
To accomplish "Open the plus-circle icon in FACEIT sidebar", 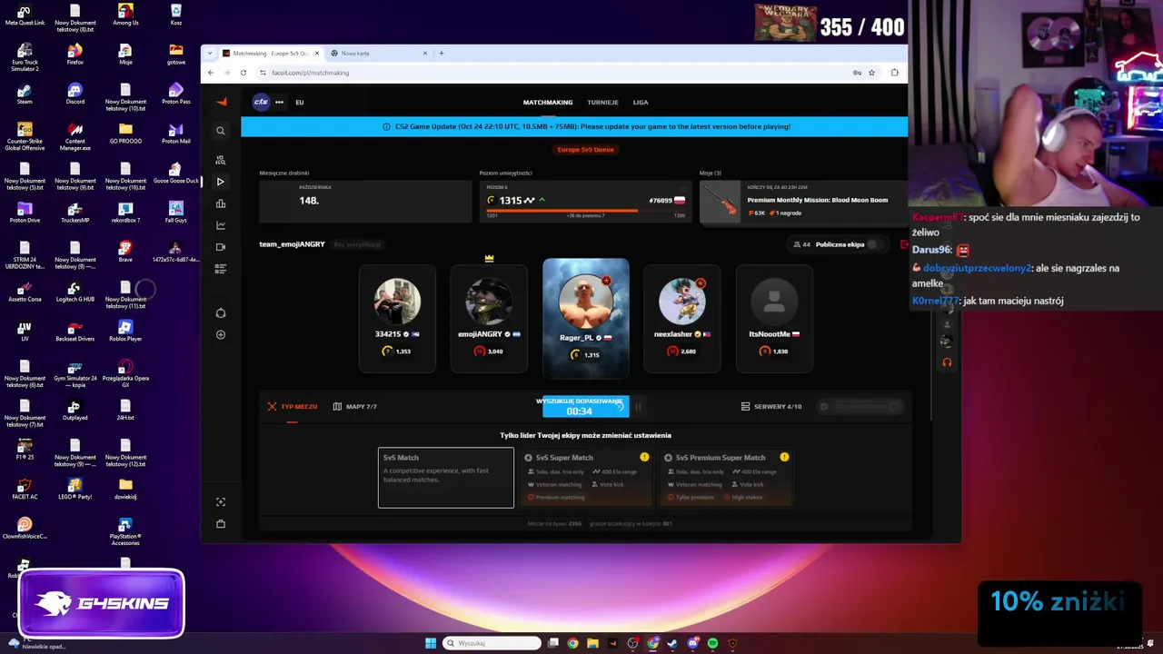I will click(x=221, y=335).
